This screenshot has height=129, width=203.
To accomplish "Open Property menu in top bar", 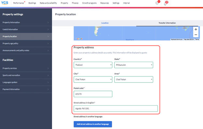I will (64, 3).
